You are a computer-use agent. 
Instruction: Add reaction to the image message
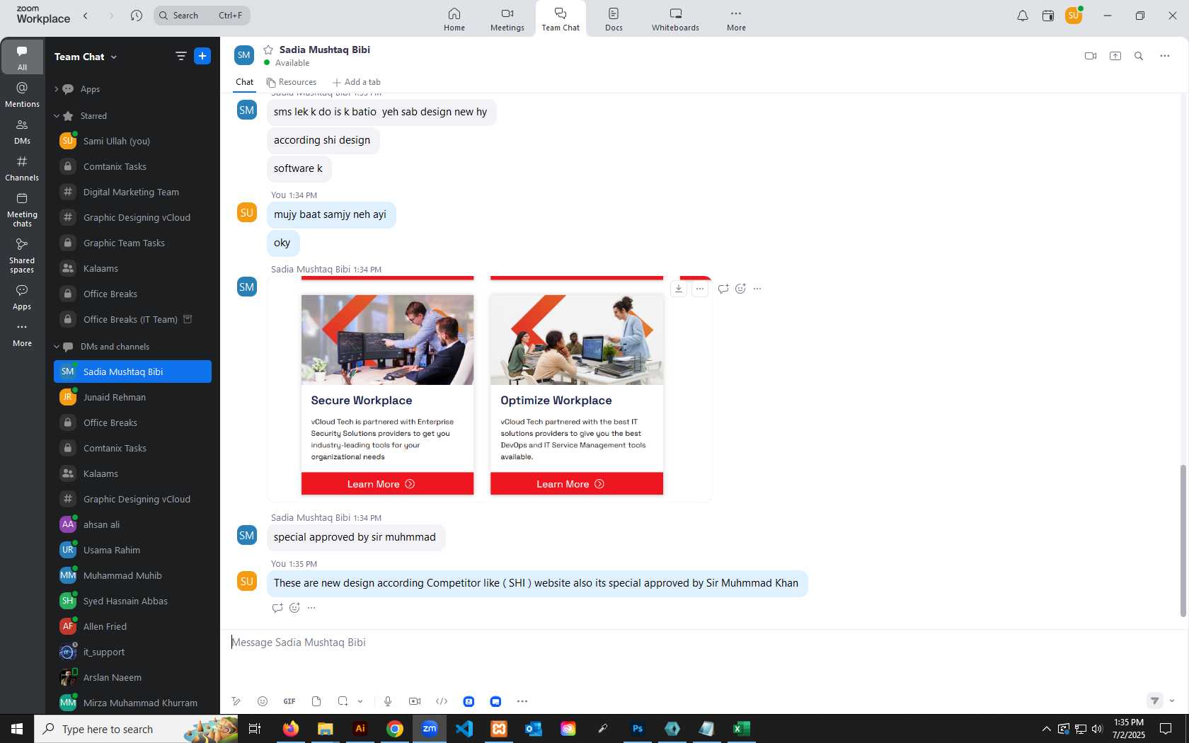740,289
